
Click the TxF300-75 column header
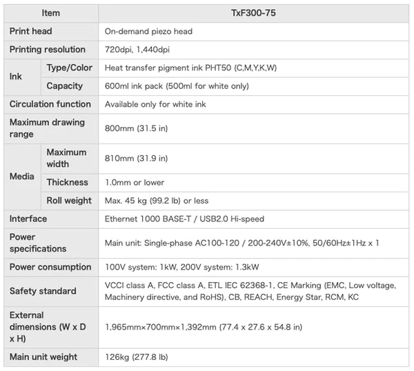pos(253,13)
